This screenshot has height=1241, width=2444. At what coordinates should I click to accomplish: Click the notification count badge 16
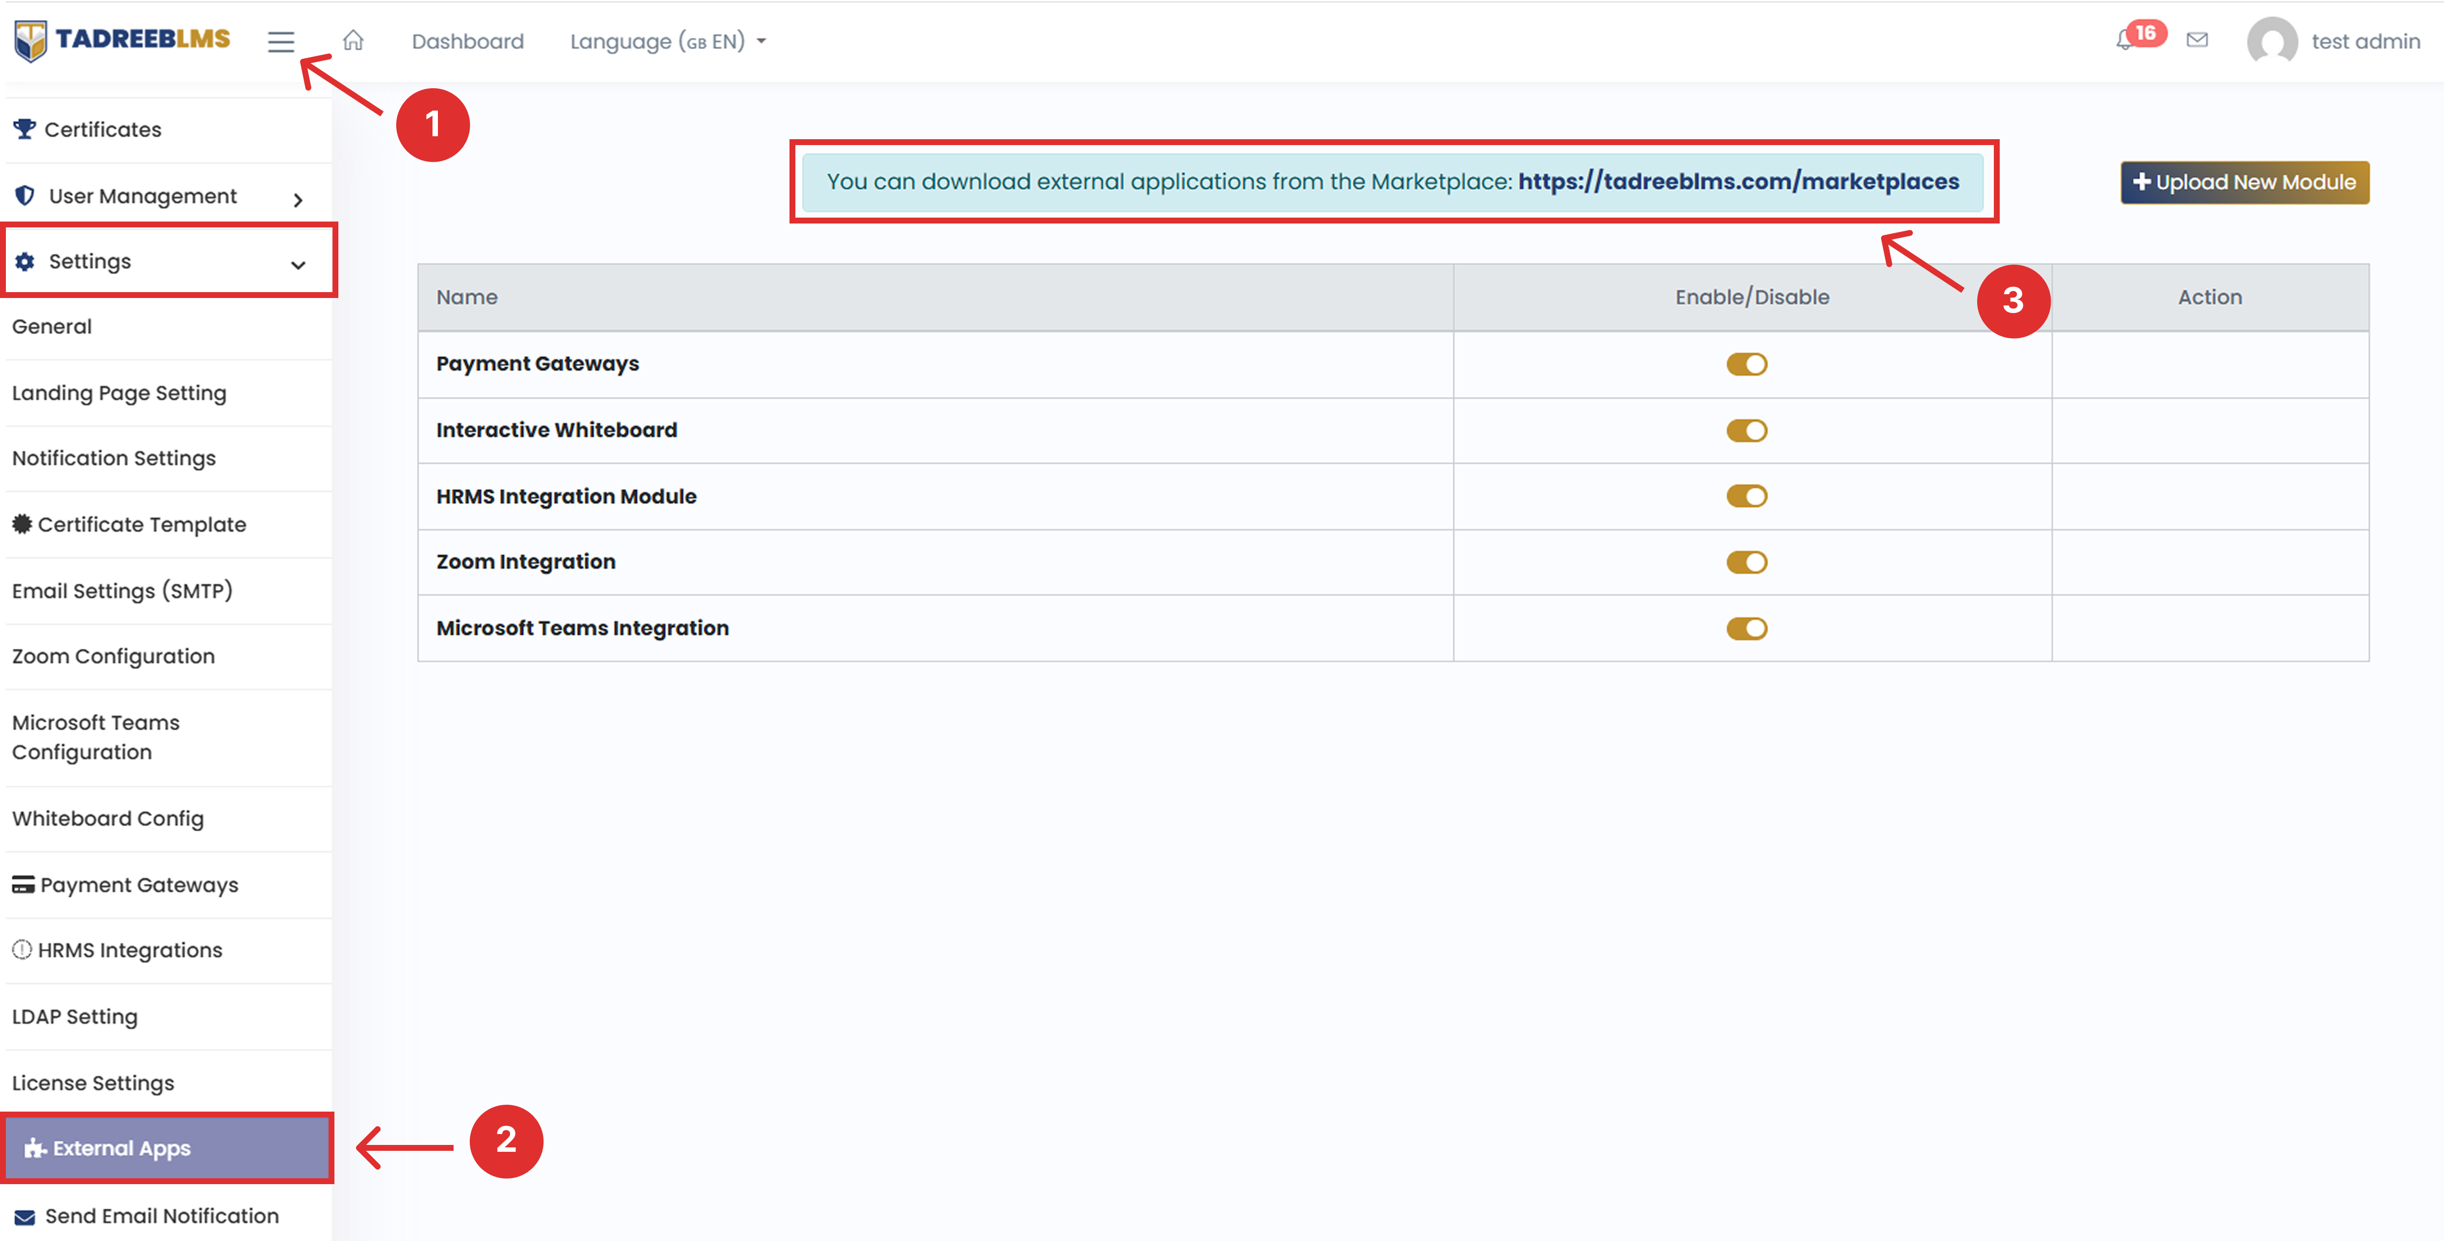(x=2145, y=32)
